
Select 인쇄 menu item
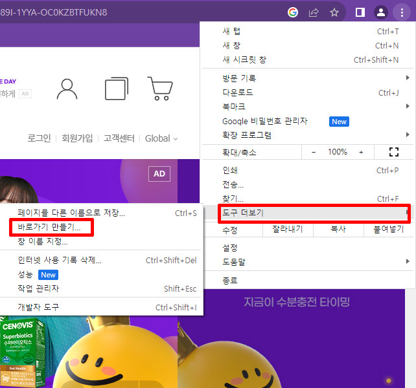coord(308,170)
